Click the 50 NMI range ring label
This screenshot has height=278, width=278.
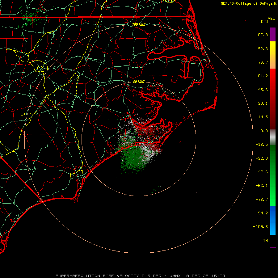click(x=139, y=82)
